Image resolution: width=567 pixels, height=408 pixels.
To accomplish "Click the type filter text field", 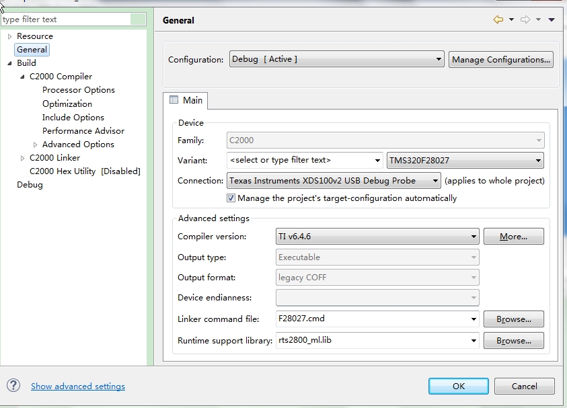I will point(65,19).
